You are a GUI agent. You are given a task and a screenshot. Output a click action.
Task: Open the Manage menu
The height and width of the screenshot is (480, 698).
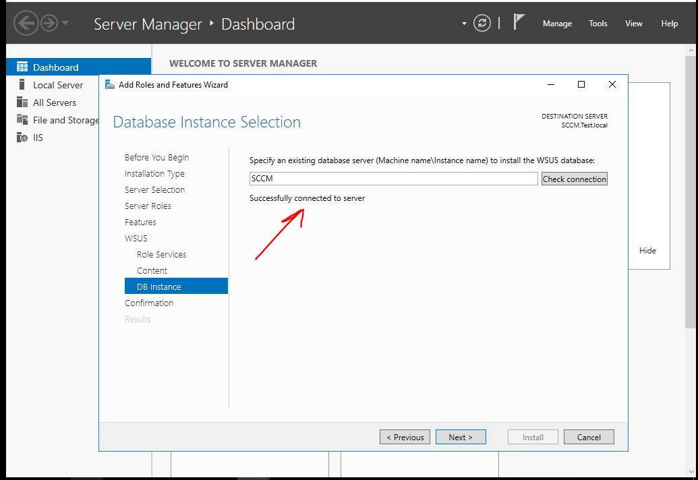[x=557, y=24]
